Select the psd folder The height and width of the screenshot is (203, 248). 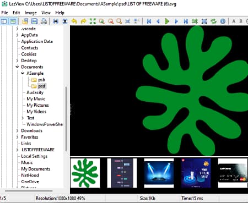click(x=42, y=86)
